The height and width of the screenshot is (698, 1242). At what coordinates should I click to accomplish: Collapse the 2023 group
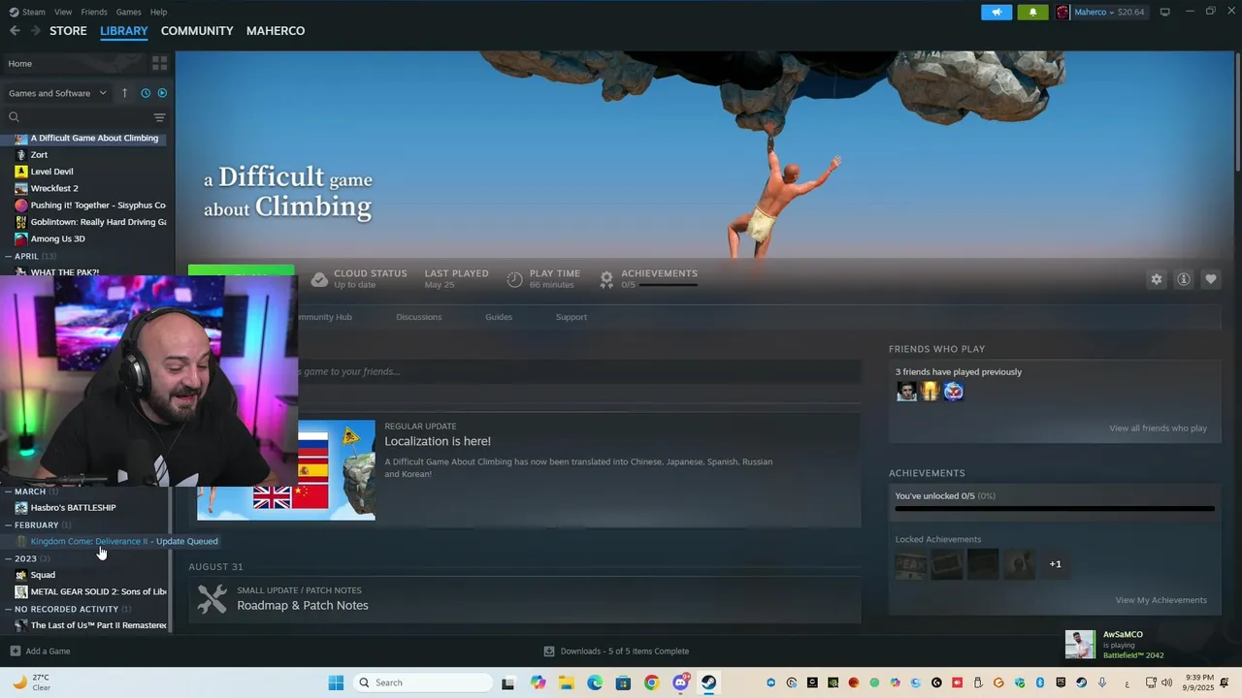(8, 558)
